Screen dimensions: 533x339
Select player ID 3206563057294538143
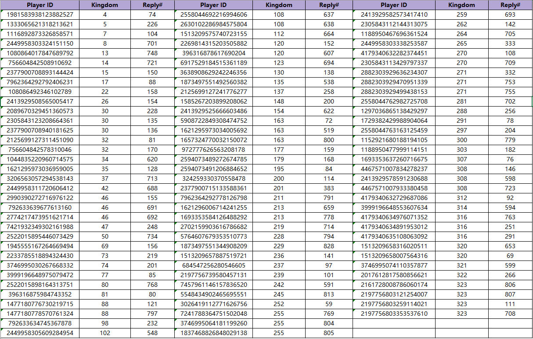click(40, 179)
